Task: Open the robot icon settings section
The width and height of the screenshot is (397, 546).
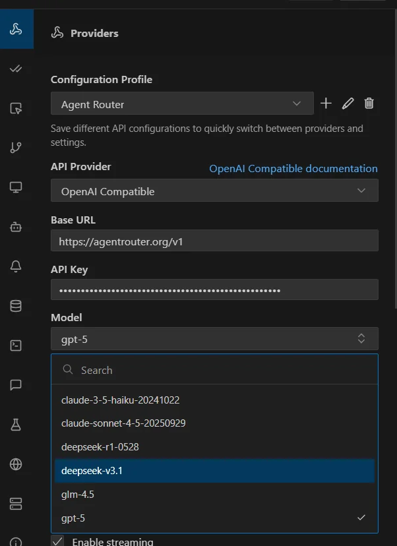Action: [x=16, y=226]
